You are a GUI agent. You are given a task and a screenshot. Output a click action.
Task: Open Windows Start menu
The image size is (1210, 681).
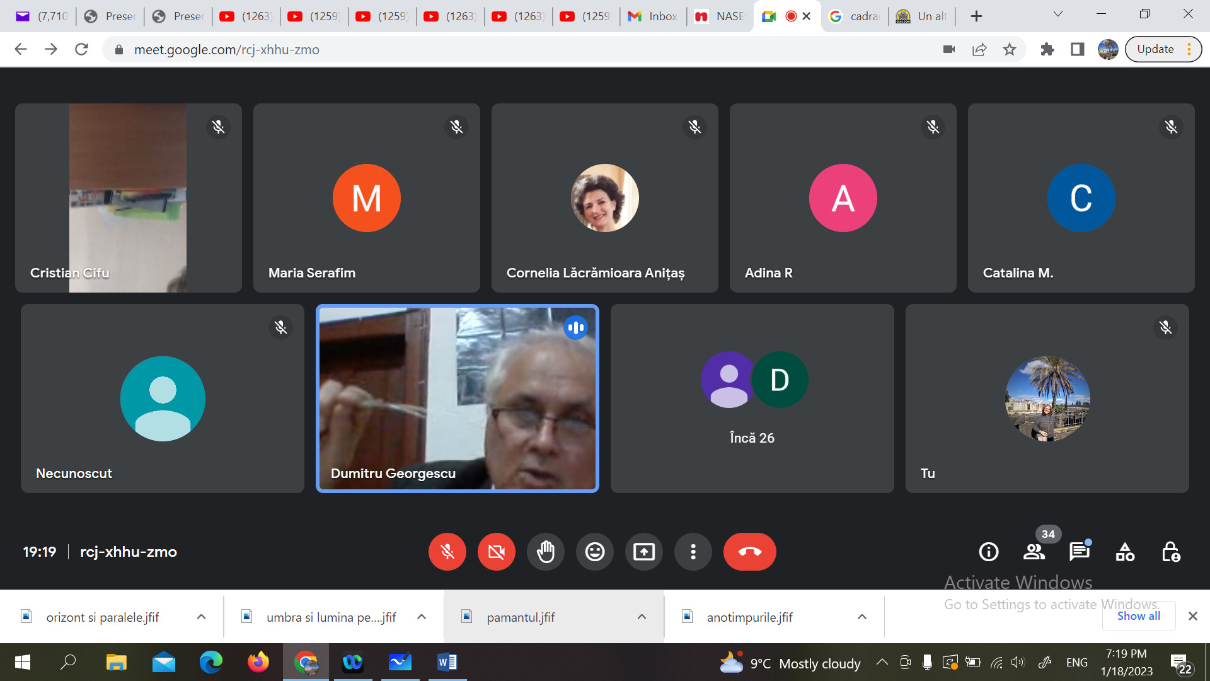23,662
